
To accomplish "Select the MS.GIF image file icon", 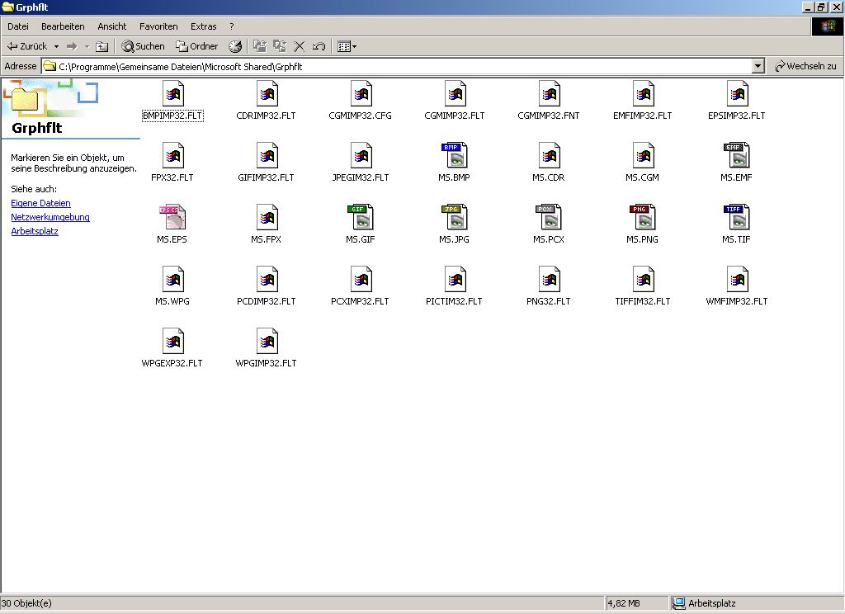I will pos(361,218).
